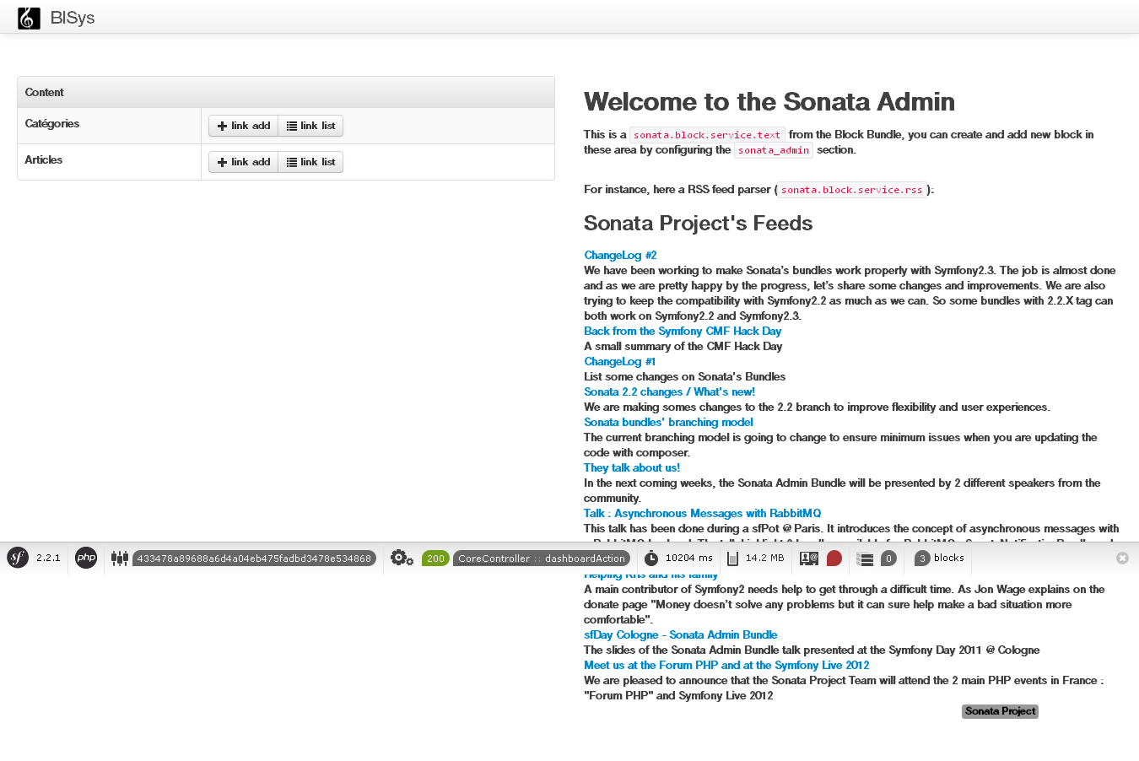Image resolution: width=1139 pixels, height=761 pixels.
Task: Open profiler token 433478a89688a6d4a04eb475fadbd3478e534868
Action: pos(254,559)
